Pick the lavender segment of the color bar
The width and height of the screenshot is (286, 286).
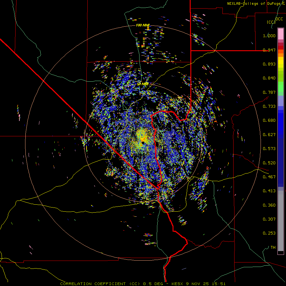(281, 101)
